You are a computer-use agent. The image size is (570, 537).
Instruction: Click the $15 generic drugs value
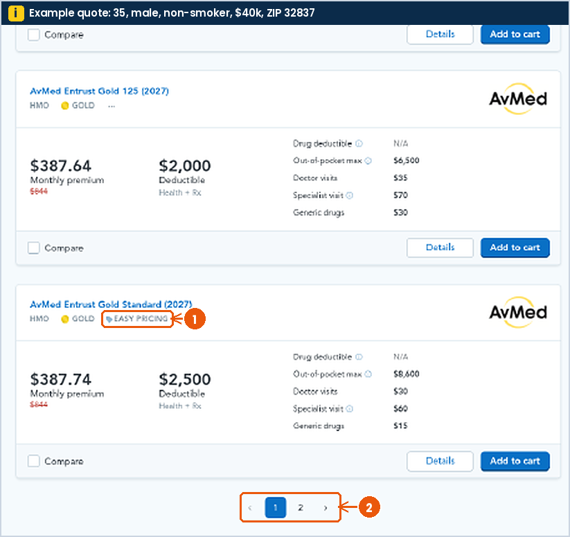coord(400,426)
